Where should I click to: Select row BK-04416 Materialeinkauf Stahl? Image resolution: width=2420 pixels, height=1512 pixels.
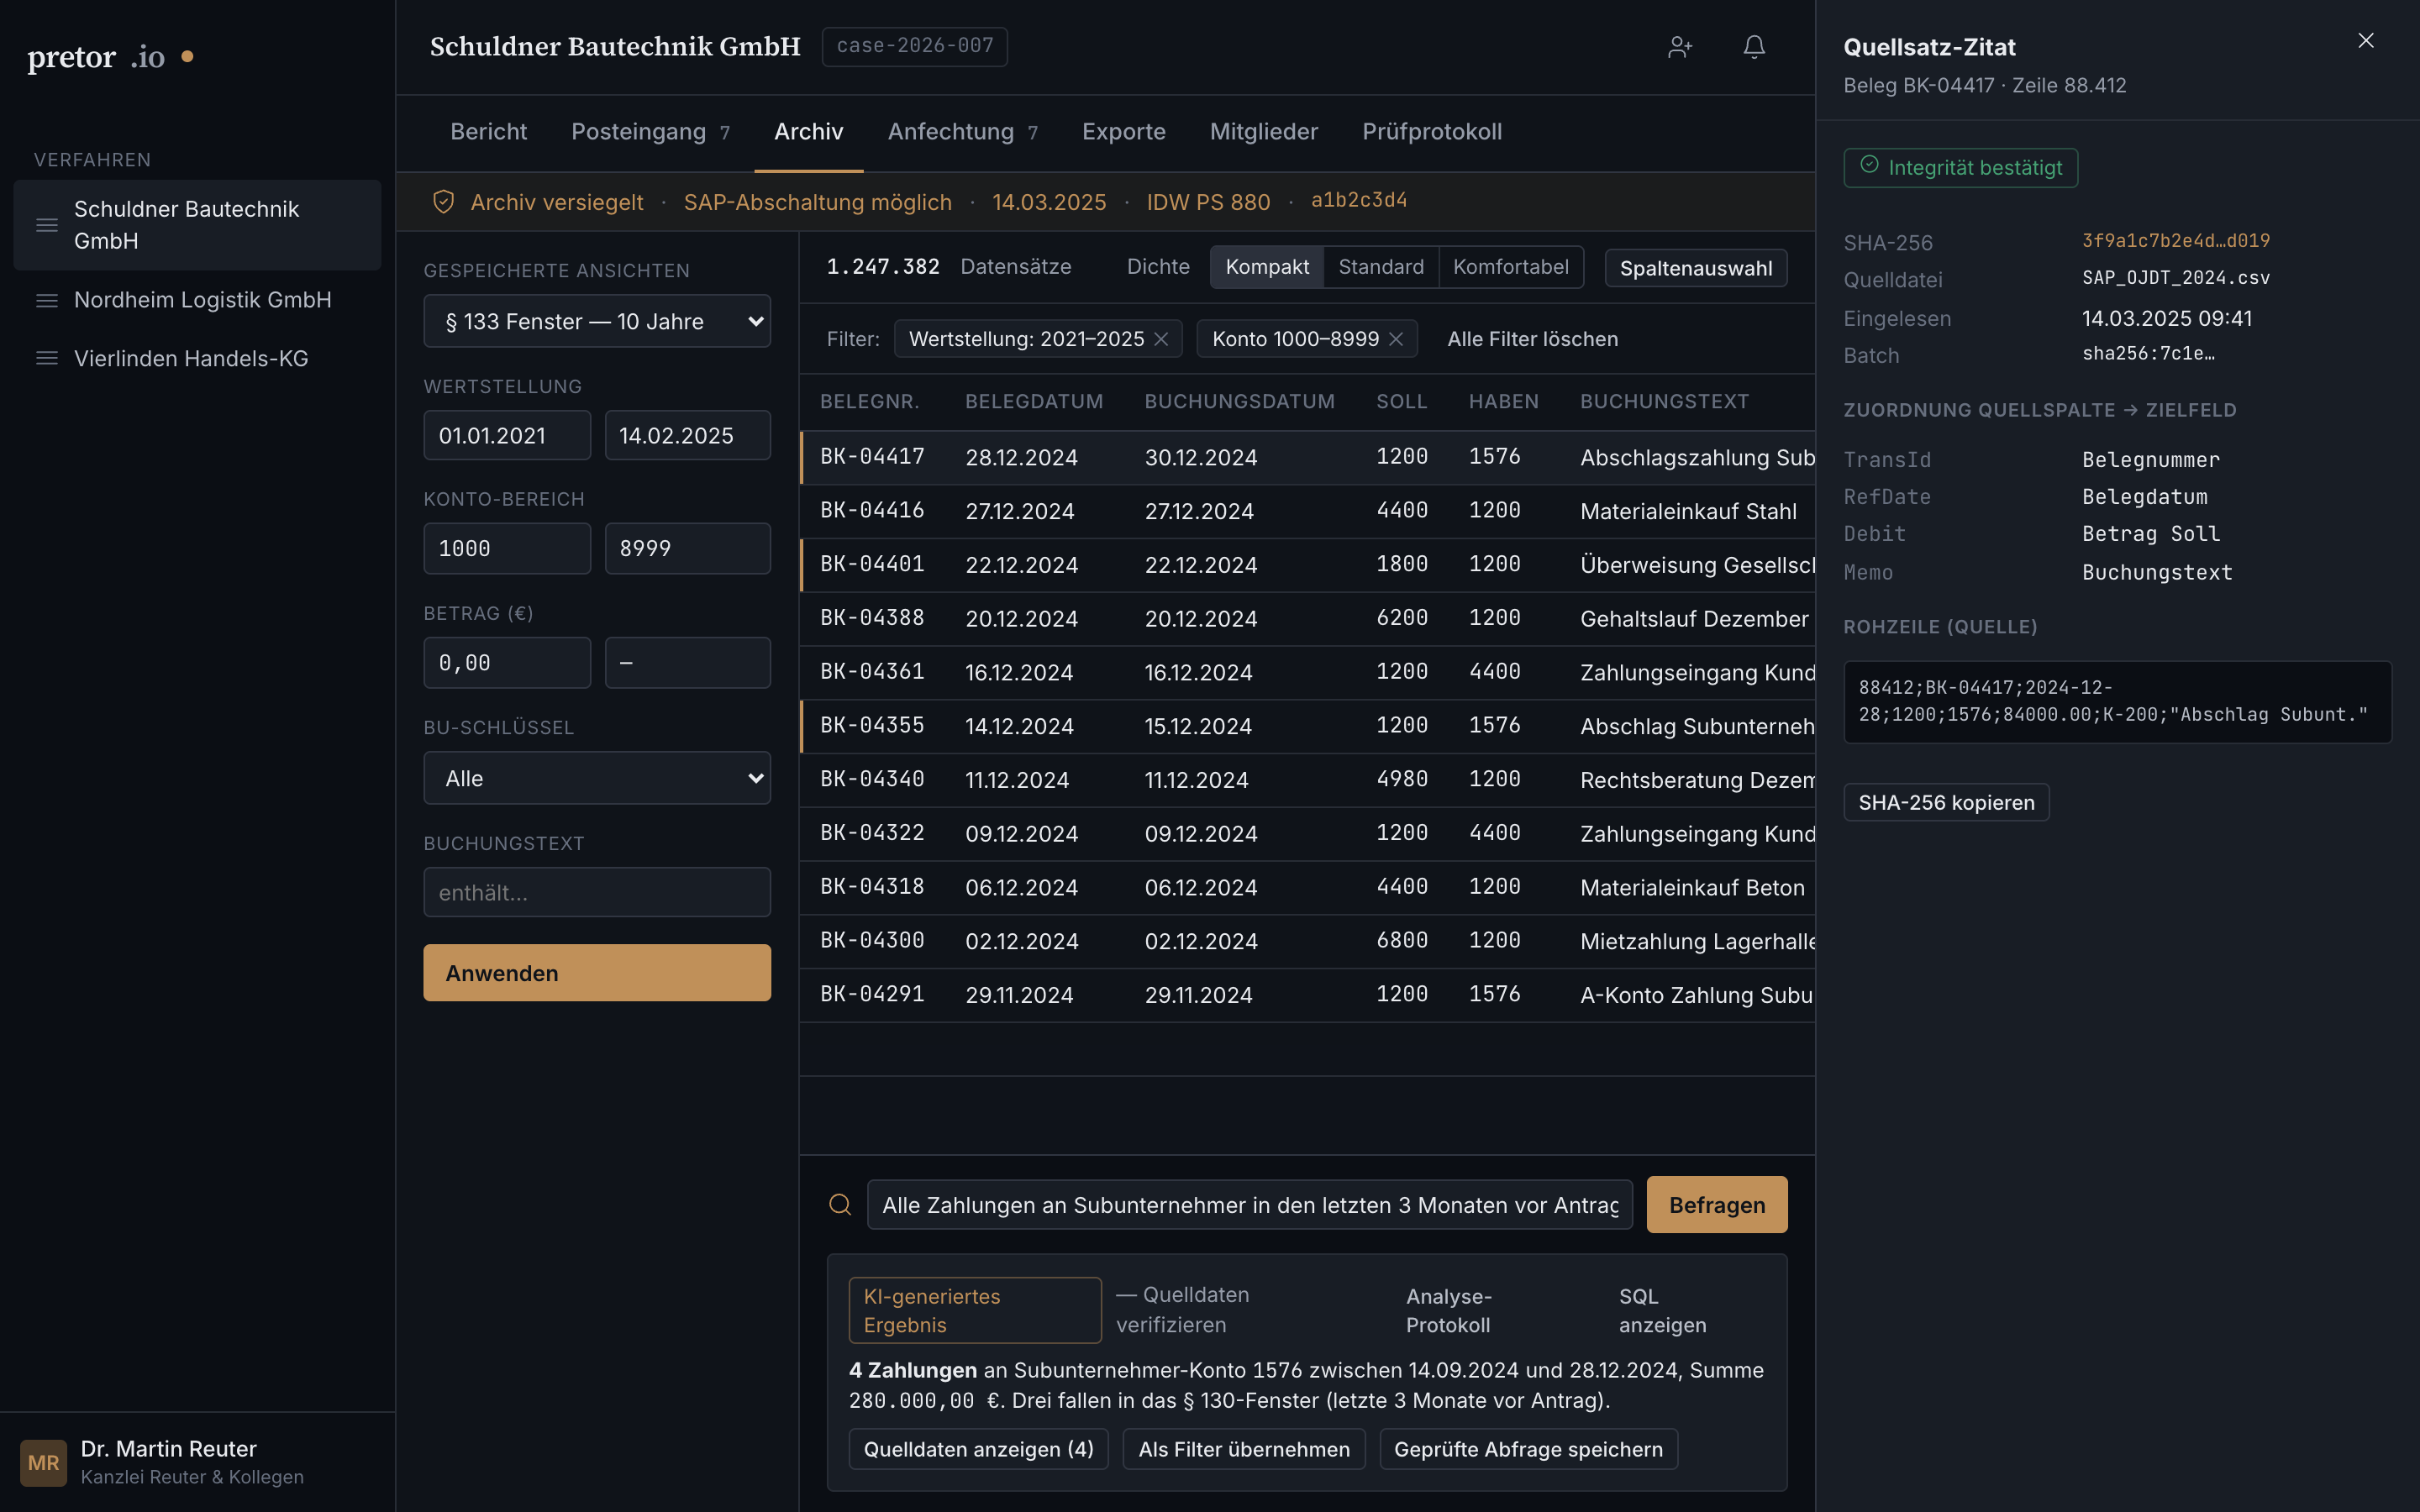(1307, 511)
